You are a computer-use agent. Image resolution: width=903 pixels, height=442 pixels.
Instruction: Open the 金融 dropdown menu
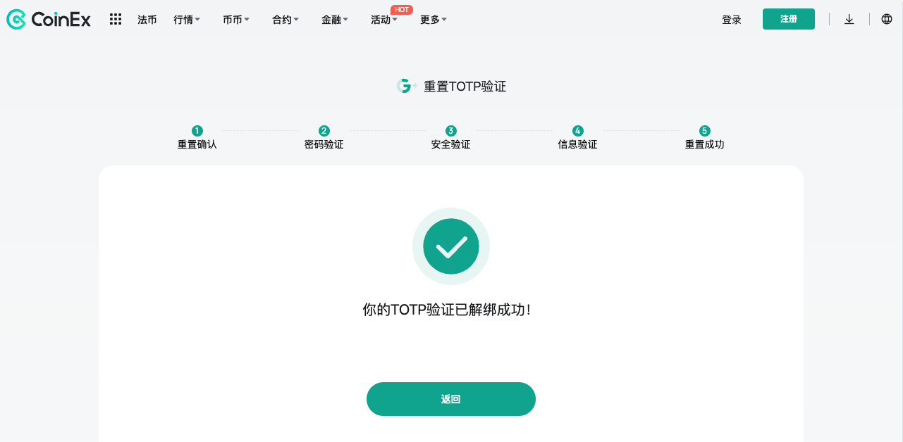pyautogui.click(x=335, y=20)
